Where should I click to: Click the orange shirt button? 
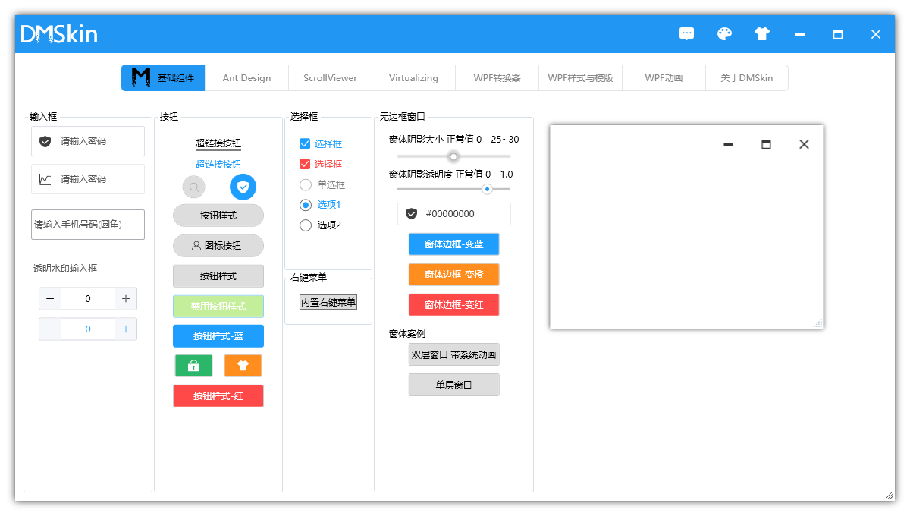[x=243, y=365]
